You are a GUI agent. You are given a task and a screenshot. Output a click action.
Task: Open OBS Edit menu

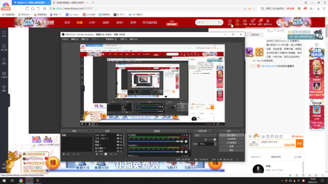[x=75, y=39]
